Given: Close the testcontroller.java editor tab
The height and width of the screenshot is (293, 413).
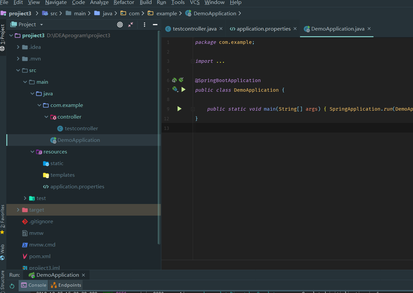Looking at the screenshot, I should click(x=221, y=29).
